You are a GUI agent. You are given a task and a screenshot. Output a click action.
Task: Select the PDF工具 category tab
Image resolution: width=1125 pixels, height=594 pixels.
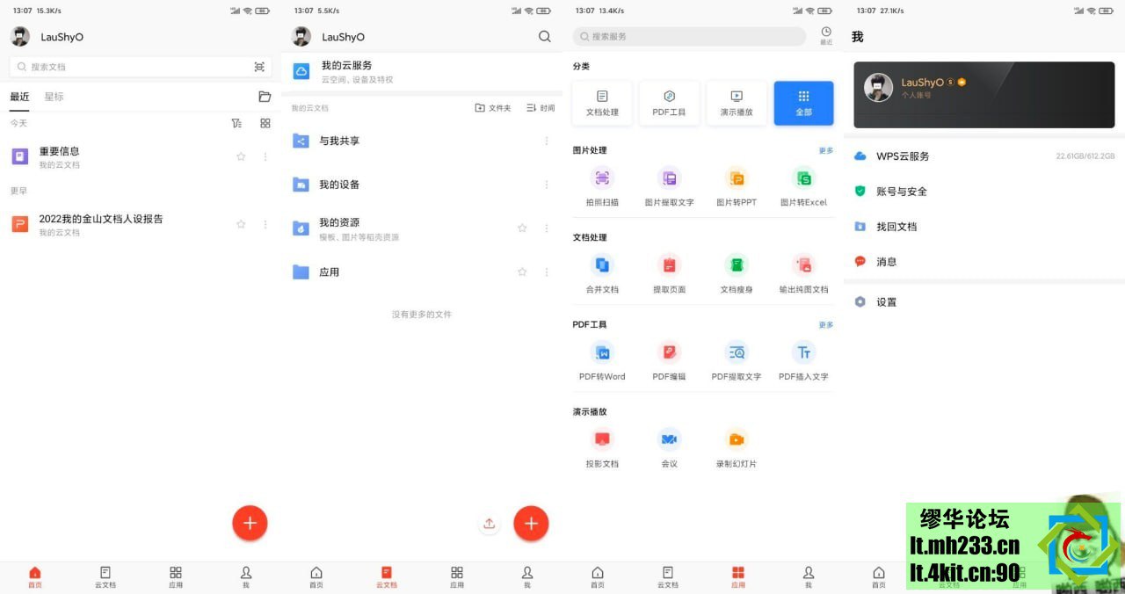[x=669, y=103]
